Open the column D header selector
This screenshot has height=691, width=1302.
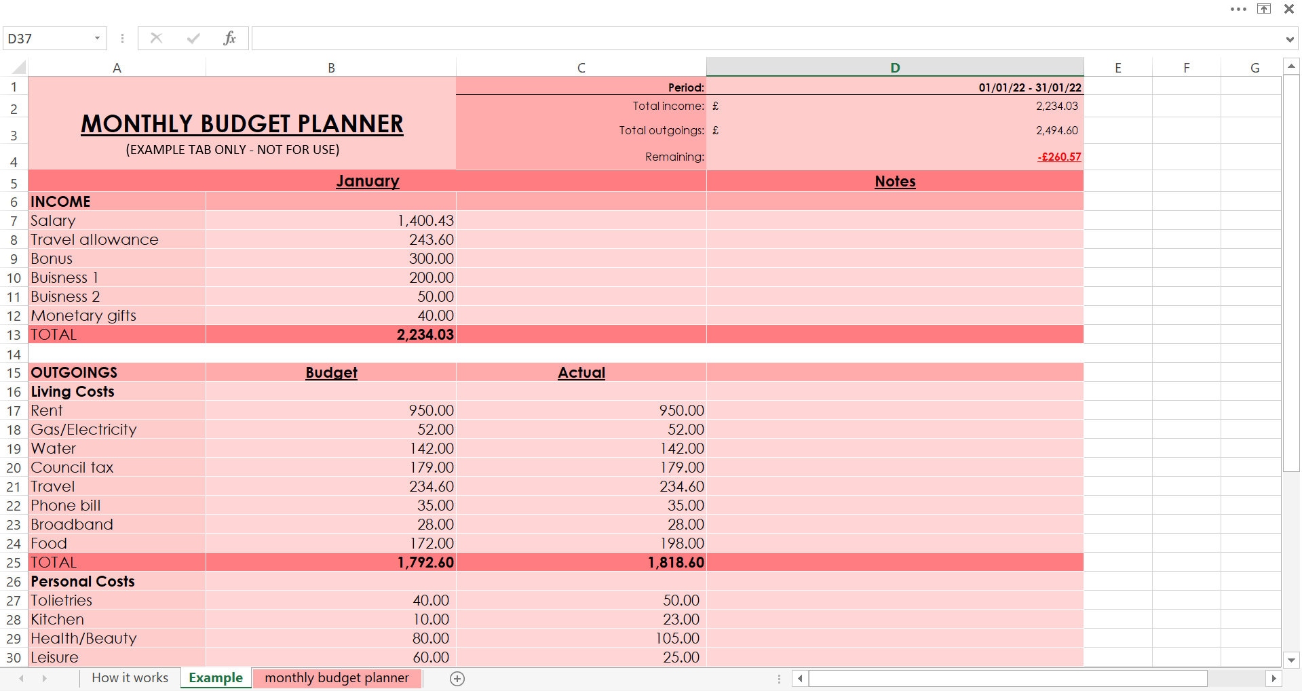tap(894, 67)
